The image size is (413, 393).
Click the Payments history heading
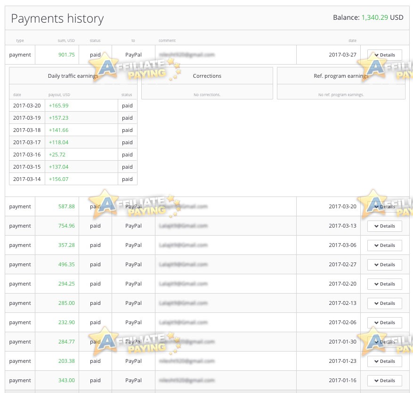pyautogui.click(x=57, y=18)
